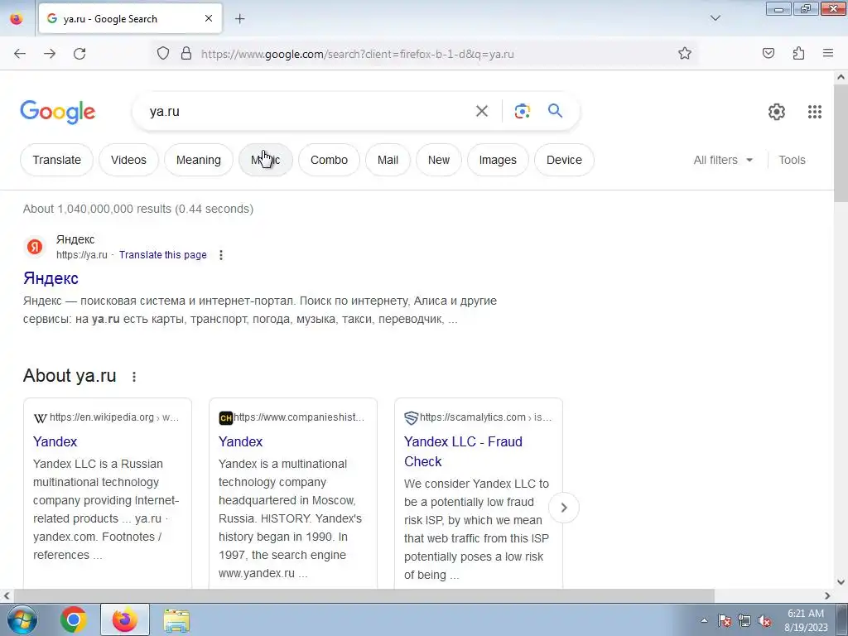Click the Firefox address bar URL

[357, 54]
